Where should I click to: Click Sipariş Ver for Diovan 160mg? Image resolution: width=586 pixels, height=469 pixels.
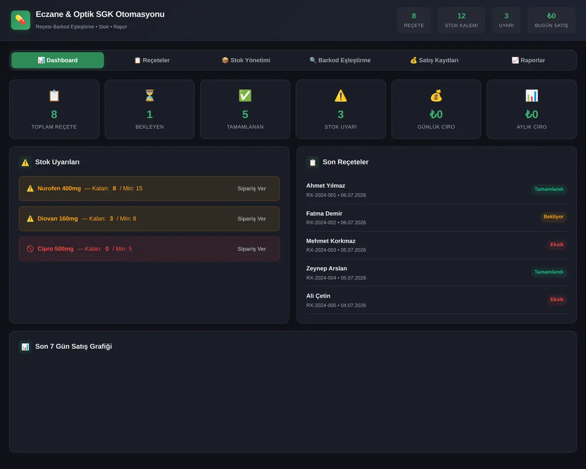252,219
